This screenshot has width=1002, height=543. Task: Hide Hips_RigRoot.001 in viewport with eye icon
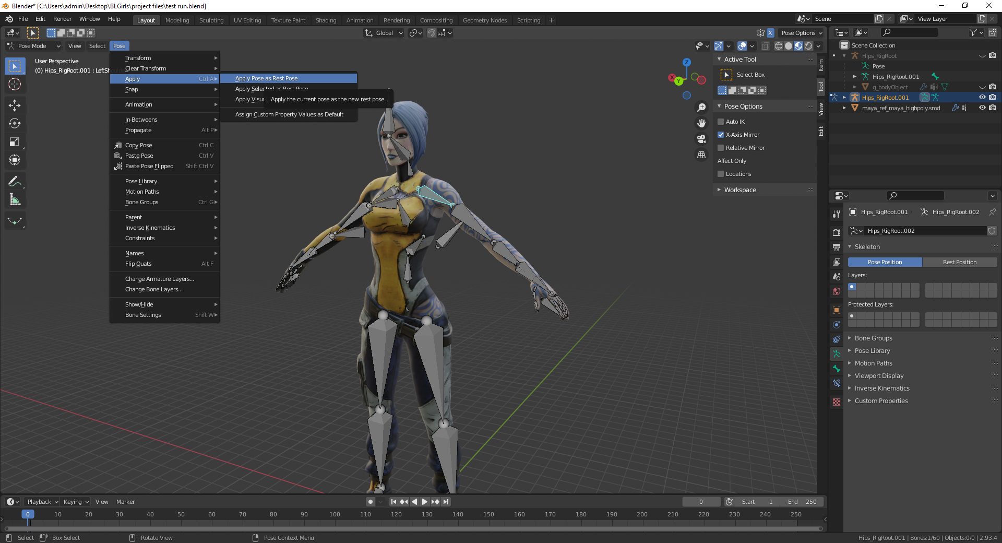982,98
